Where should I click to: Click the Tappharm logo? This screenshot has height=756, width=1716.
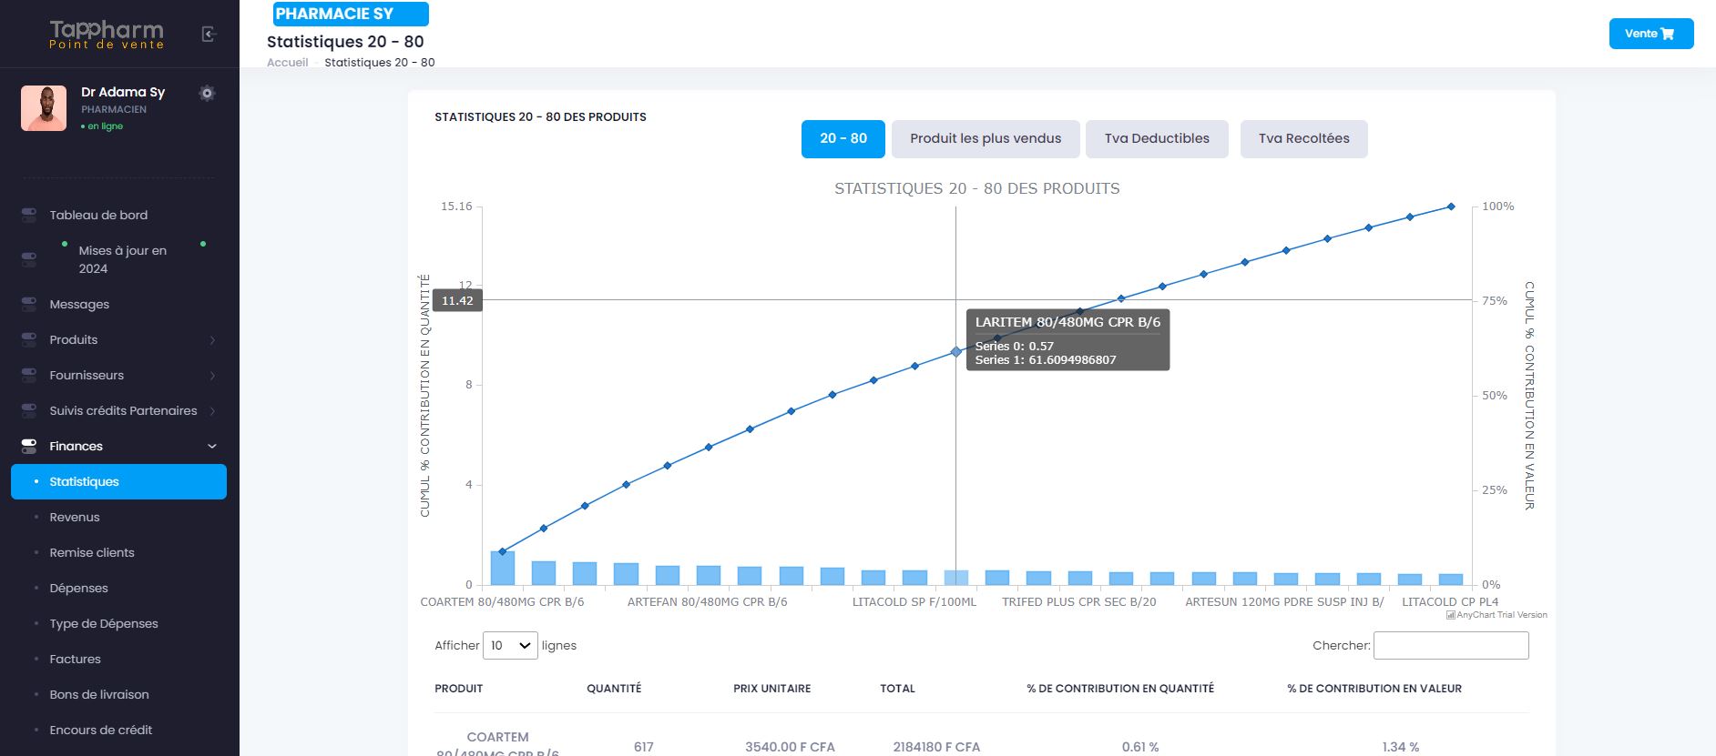click(107, 35)
